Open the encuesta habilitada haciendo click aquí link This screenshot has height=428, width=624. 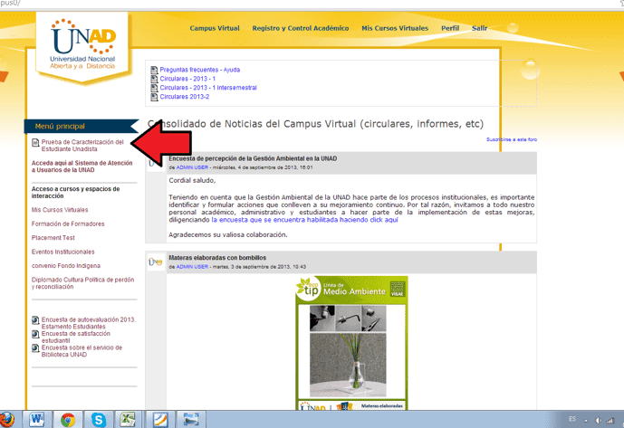click(304, 220)
